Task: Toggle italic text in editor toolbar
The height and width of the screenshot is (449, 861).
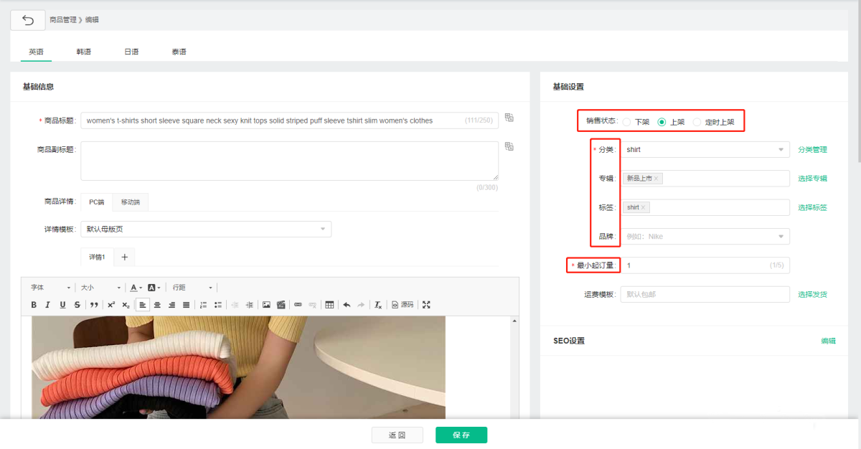Action: (x=48, y=305)
